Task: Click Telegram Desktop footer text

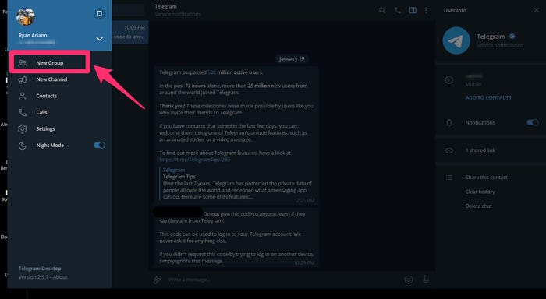Action: click(x=40, y=269)
